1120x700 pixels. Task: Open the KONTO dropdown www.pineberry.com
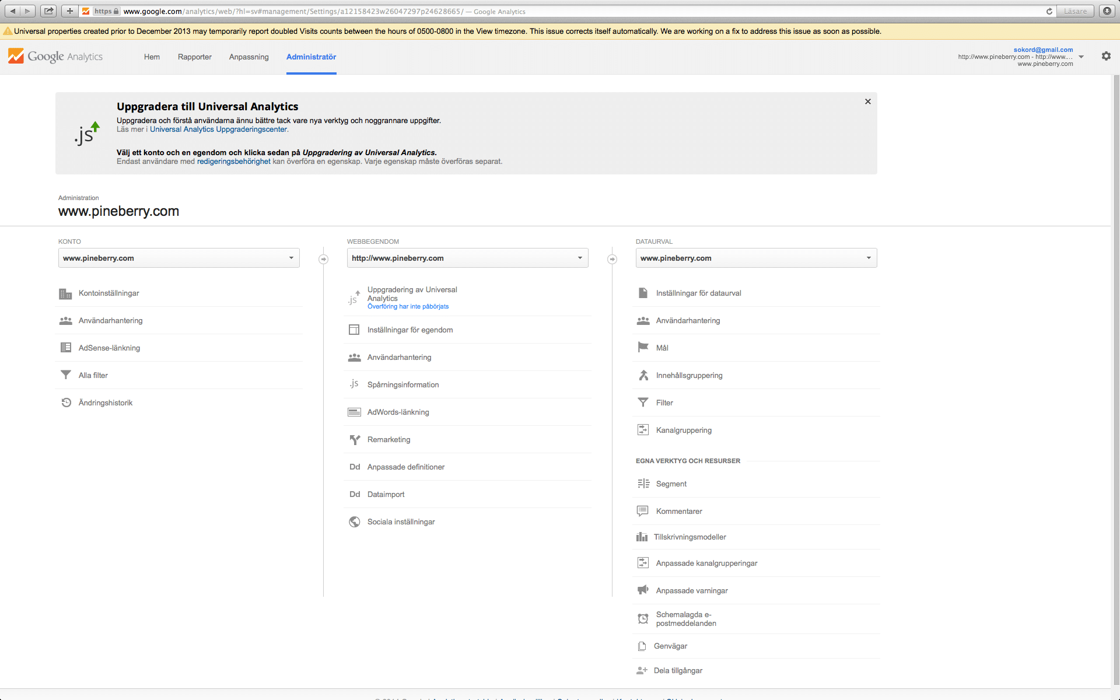click(x=179, y=258)
